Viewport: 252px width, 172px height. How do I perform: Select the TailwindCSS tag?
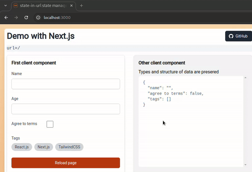69,147
